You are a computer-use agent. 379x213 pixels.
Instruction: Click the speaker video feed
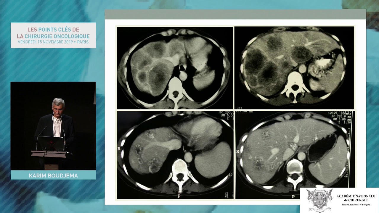point(53,126)
